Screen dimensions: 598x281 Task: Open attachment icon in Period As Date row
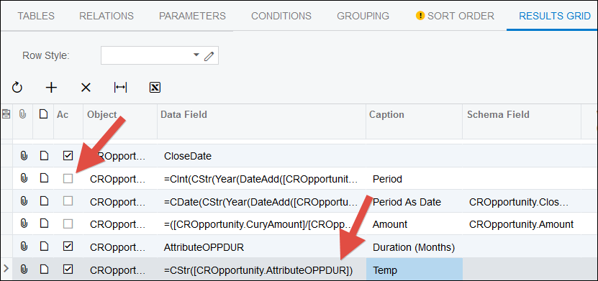pos(24,201)
